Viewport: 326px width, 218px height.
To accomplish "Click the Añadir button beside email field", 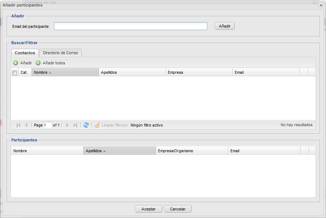I will 225,26.
